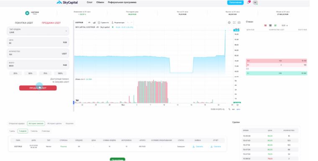Screen dimensions: 318x161
Task: Select the 50% amount button
Action: click(x=31, y=74)
